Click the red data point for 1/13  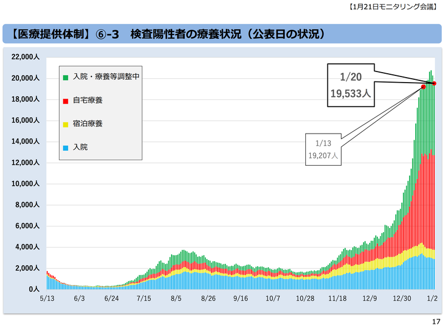423,87
